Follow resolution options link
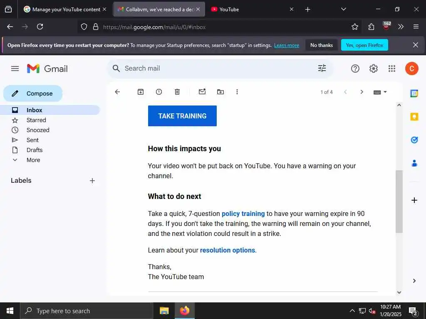426x319 pixels. (228, 250)
